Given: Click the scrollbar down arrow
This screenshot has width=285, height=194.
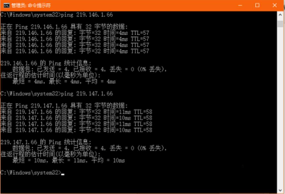Looking at the screenshot, I should 280,190.
